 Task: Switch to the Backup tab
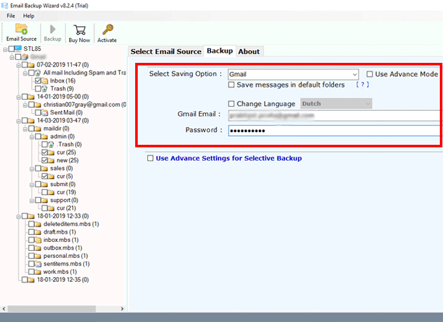pos(220,51)
